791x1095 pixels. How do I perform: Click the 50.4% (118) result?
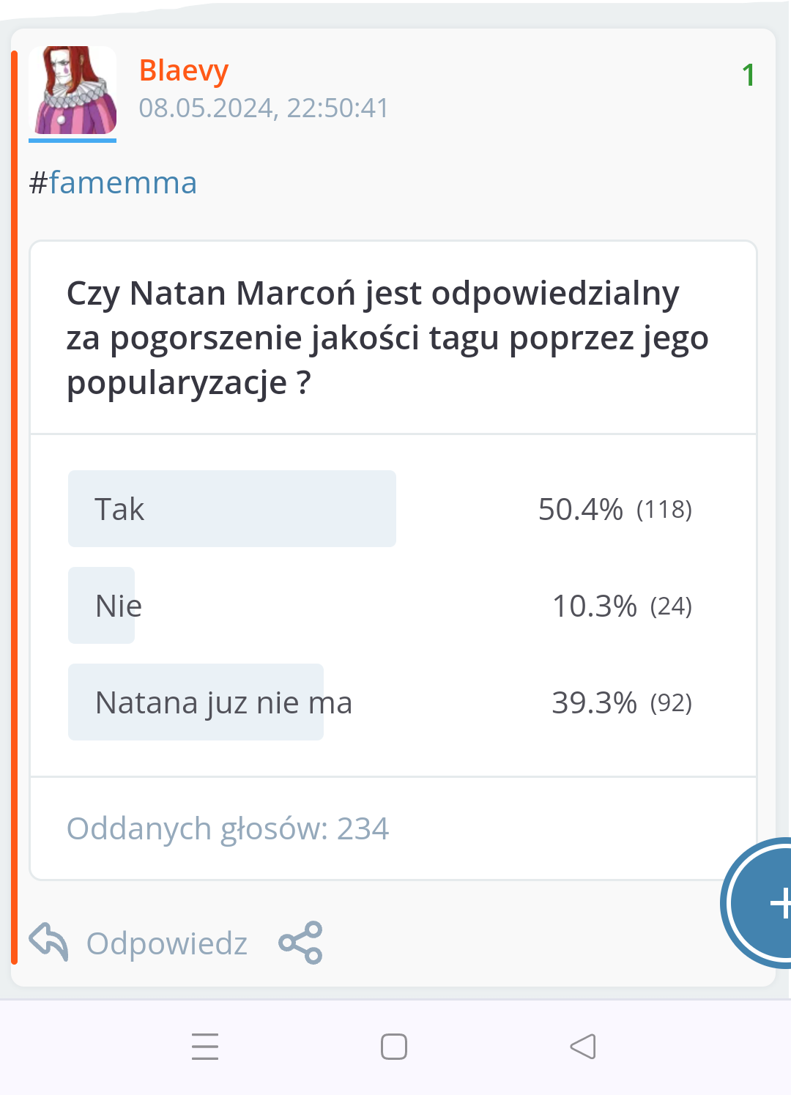614,509
